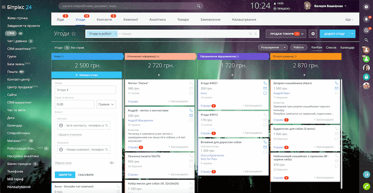Click green phone call button at bottom right
373x193 pixels.
(x=366, y=186)
